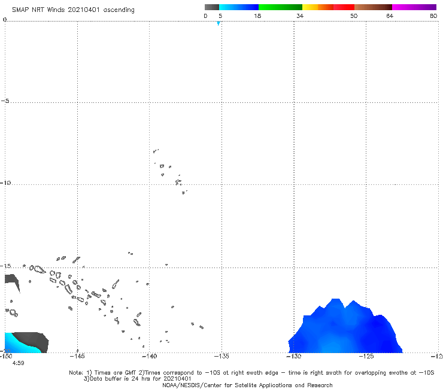Click the magenta-purple segment of the color bar
The width and height of the screenshot is (443, 389).
pyautogui.click(x=414, y=7)
